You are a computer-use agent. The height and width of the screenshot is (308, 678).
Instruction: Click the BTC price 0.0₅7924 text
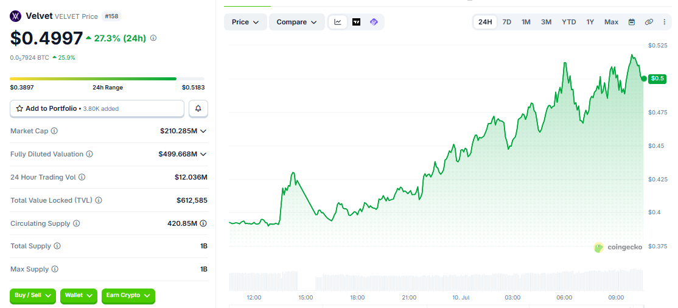click(29, 58)
